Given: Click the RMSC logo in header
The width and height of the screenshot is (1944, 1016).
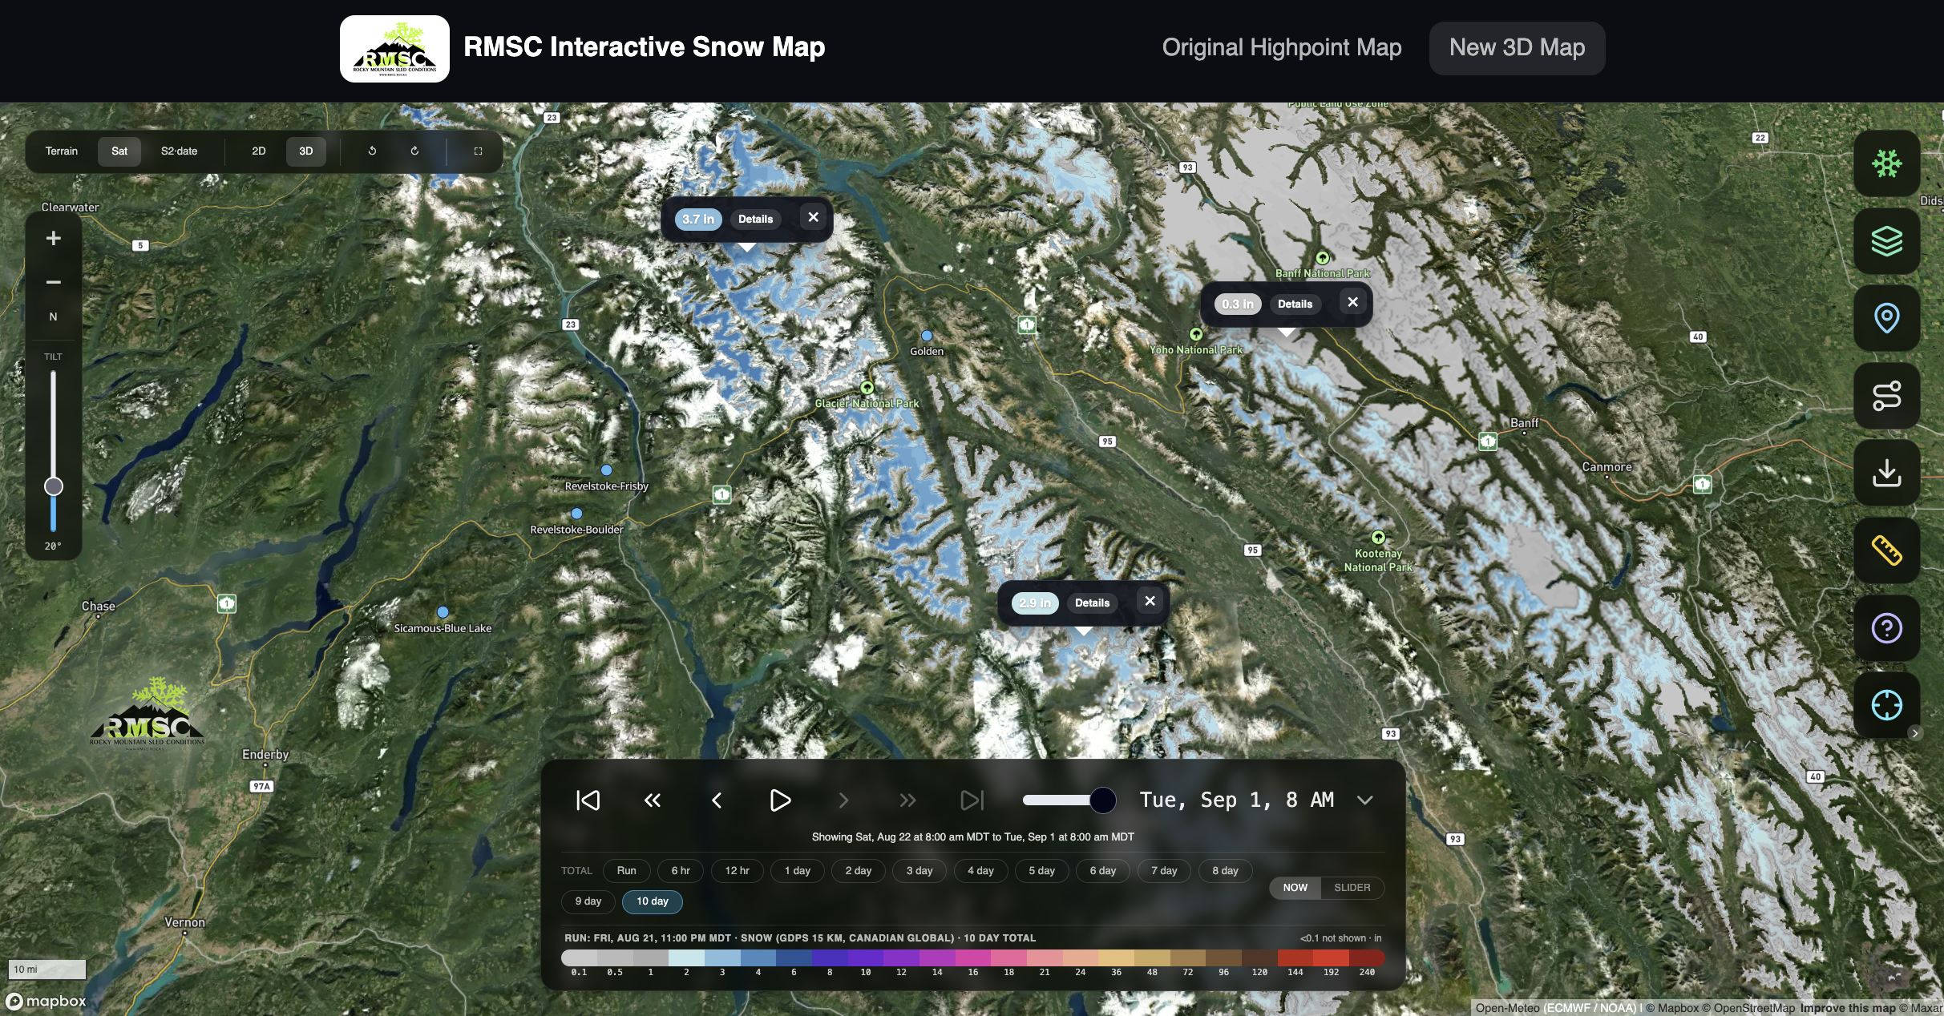Looking at the screenshot, I should (x=394, y=48).
